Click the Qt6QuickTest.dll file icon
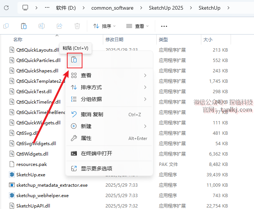 pos(12,91)
